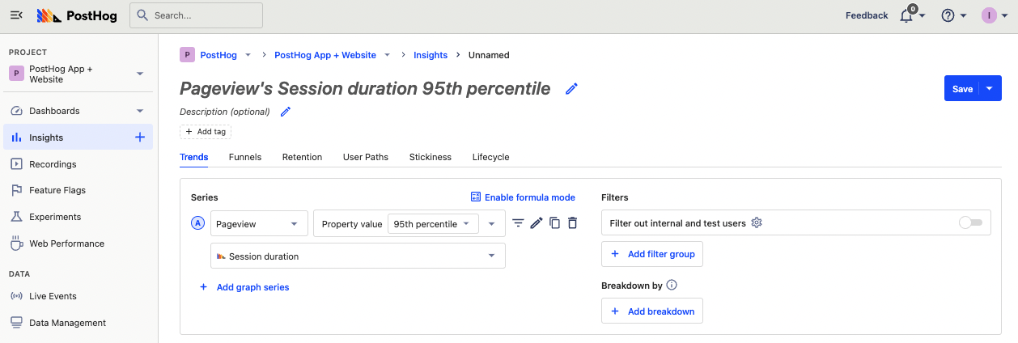Open the Pageview event dropdown
Viewport: 1018px width, 343px height.
[259, 224]
